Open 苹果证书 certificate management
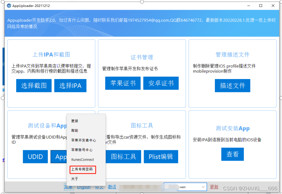282x194 pixels. tap(123, 83)
